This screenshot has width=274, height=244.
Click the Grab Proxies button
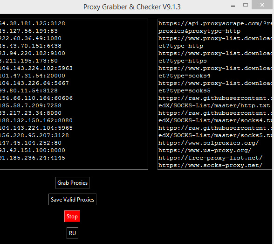point(72,182)
